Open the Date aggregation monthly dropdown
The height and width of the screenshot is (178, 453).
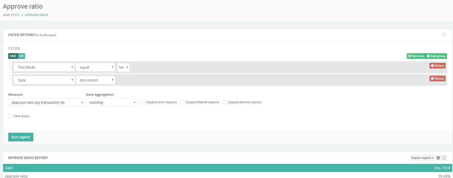pos(112,102)
